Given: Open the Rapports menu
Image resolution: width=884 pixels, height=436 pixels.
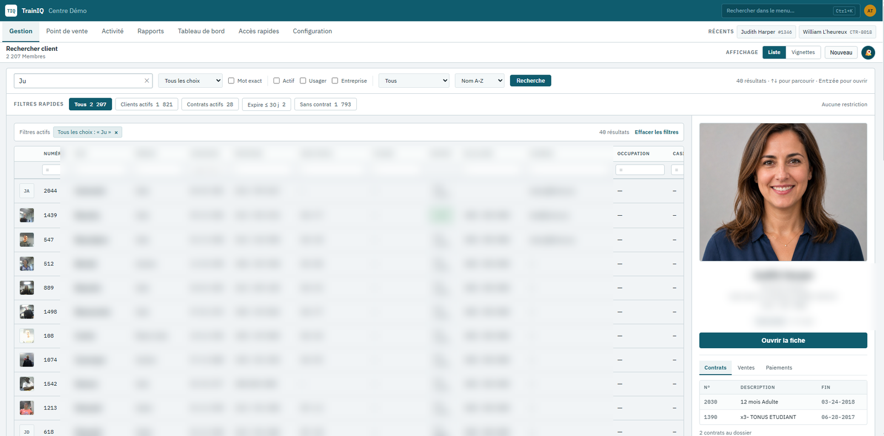Looking at the screenshot, I should (x=151, y=31).
